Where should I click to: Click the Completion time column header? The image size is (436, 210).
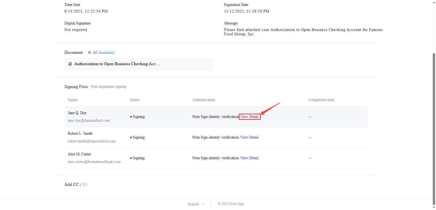[x=321, y=100]
